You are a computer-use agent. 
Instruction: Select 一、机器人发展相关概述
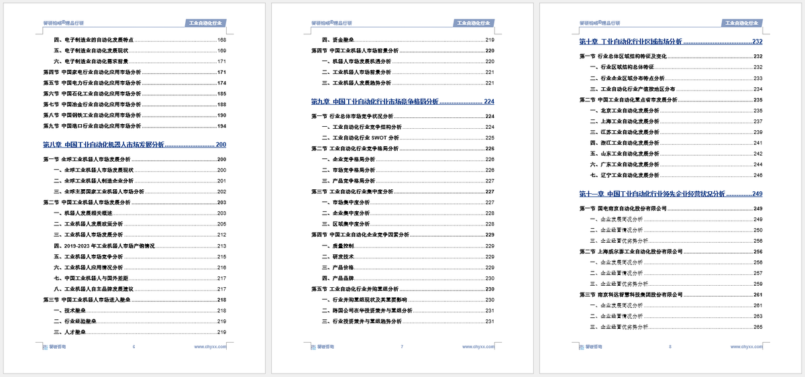point(140,213)
